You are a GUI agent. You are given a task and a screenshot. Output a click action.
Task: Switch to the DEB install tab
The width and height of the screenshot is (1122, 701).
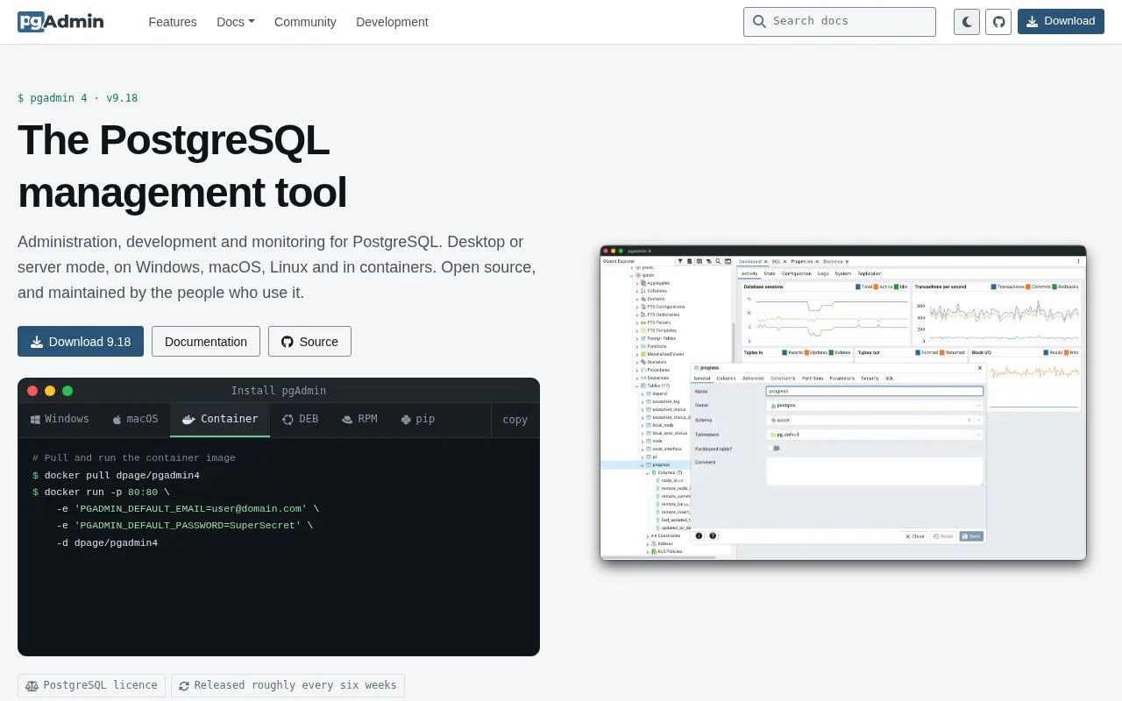pos(300,420)
